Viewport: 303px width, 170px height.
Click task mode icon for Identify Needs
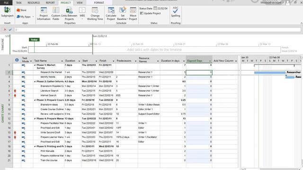point(23,77)
